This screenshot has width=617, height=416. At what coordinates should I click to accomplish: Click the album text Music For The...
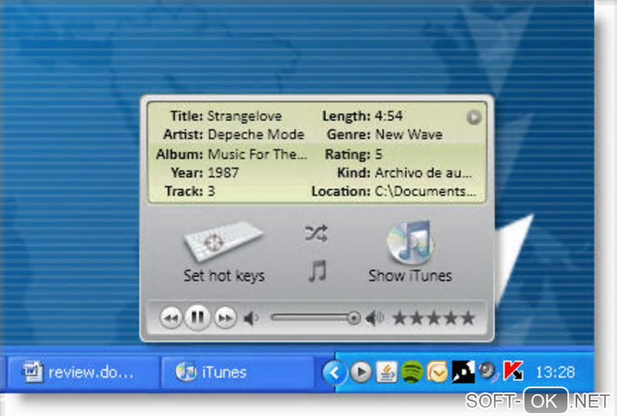257,153
